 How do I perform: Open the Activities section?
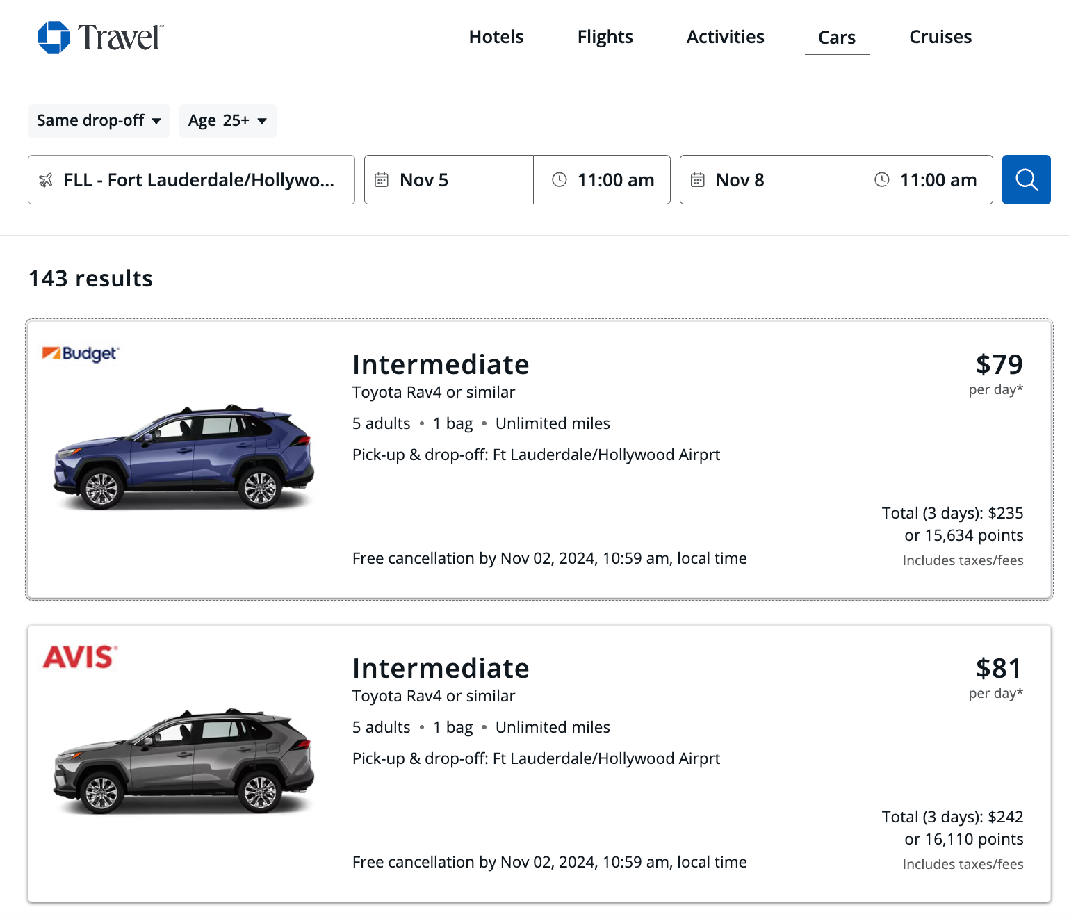(x=725, y=37)
